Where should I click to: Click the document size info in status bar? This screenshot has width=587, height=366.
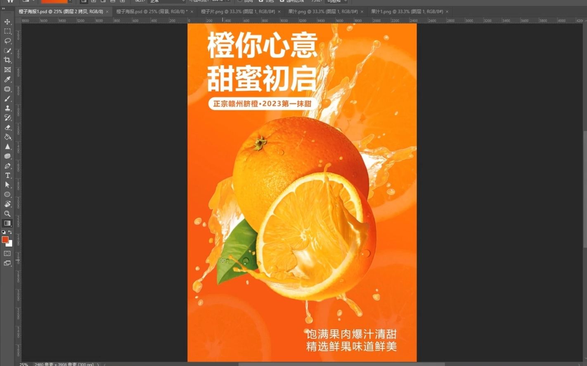click(x=64, y=364)
